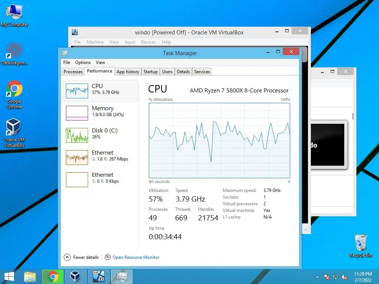This screenshot has width=379, height=284.
Task: Click the Task Manager title bar icon
Action: coord(64,53)
